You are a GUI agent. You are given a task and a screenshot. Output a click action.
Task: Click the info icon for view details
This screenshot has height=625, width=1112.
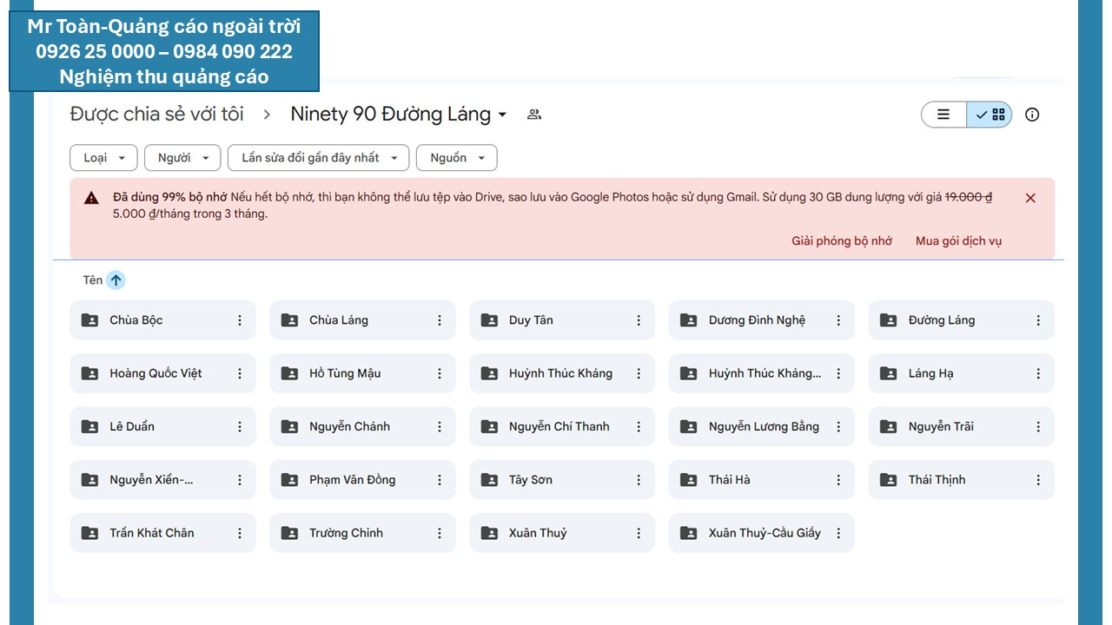pos(1032,115)
